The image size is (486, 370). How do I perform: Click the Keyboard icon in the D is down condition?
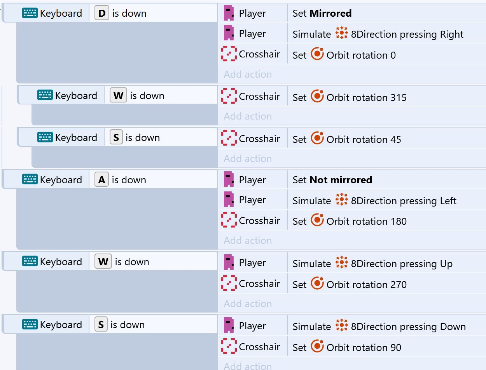30,13
